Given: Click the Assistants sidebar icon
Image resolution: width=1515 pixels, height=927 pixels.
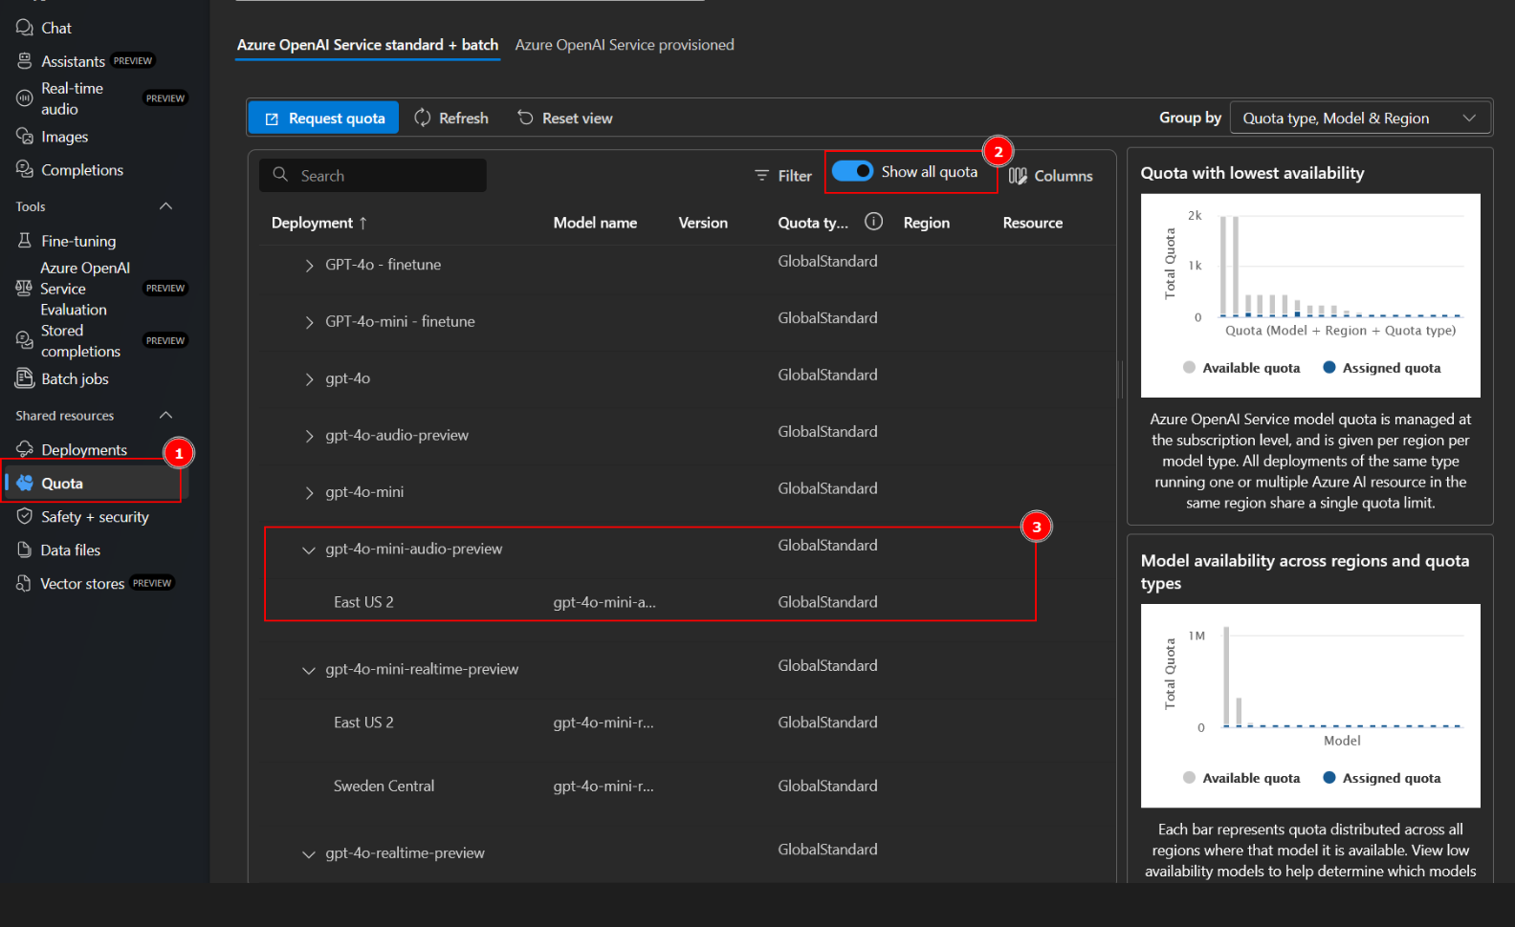Looking at the screenshot, I should tap(25, 61).
